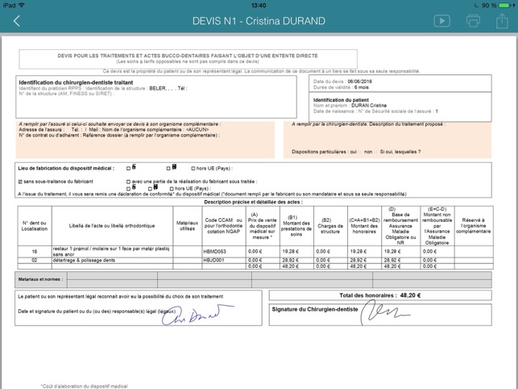The image size is (518, 389).
Task: Tap the 'Total des honoraires' box
Action: coord(380,295)
